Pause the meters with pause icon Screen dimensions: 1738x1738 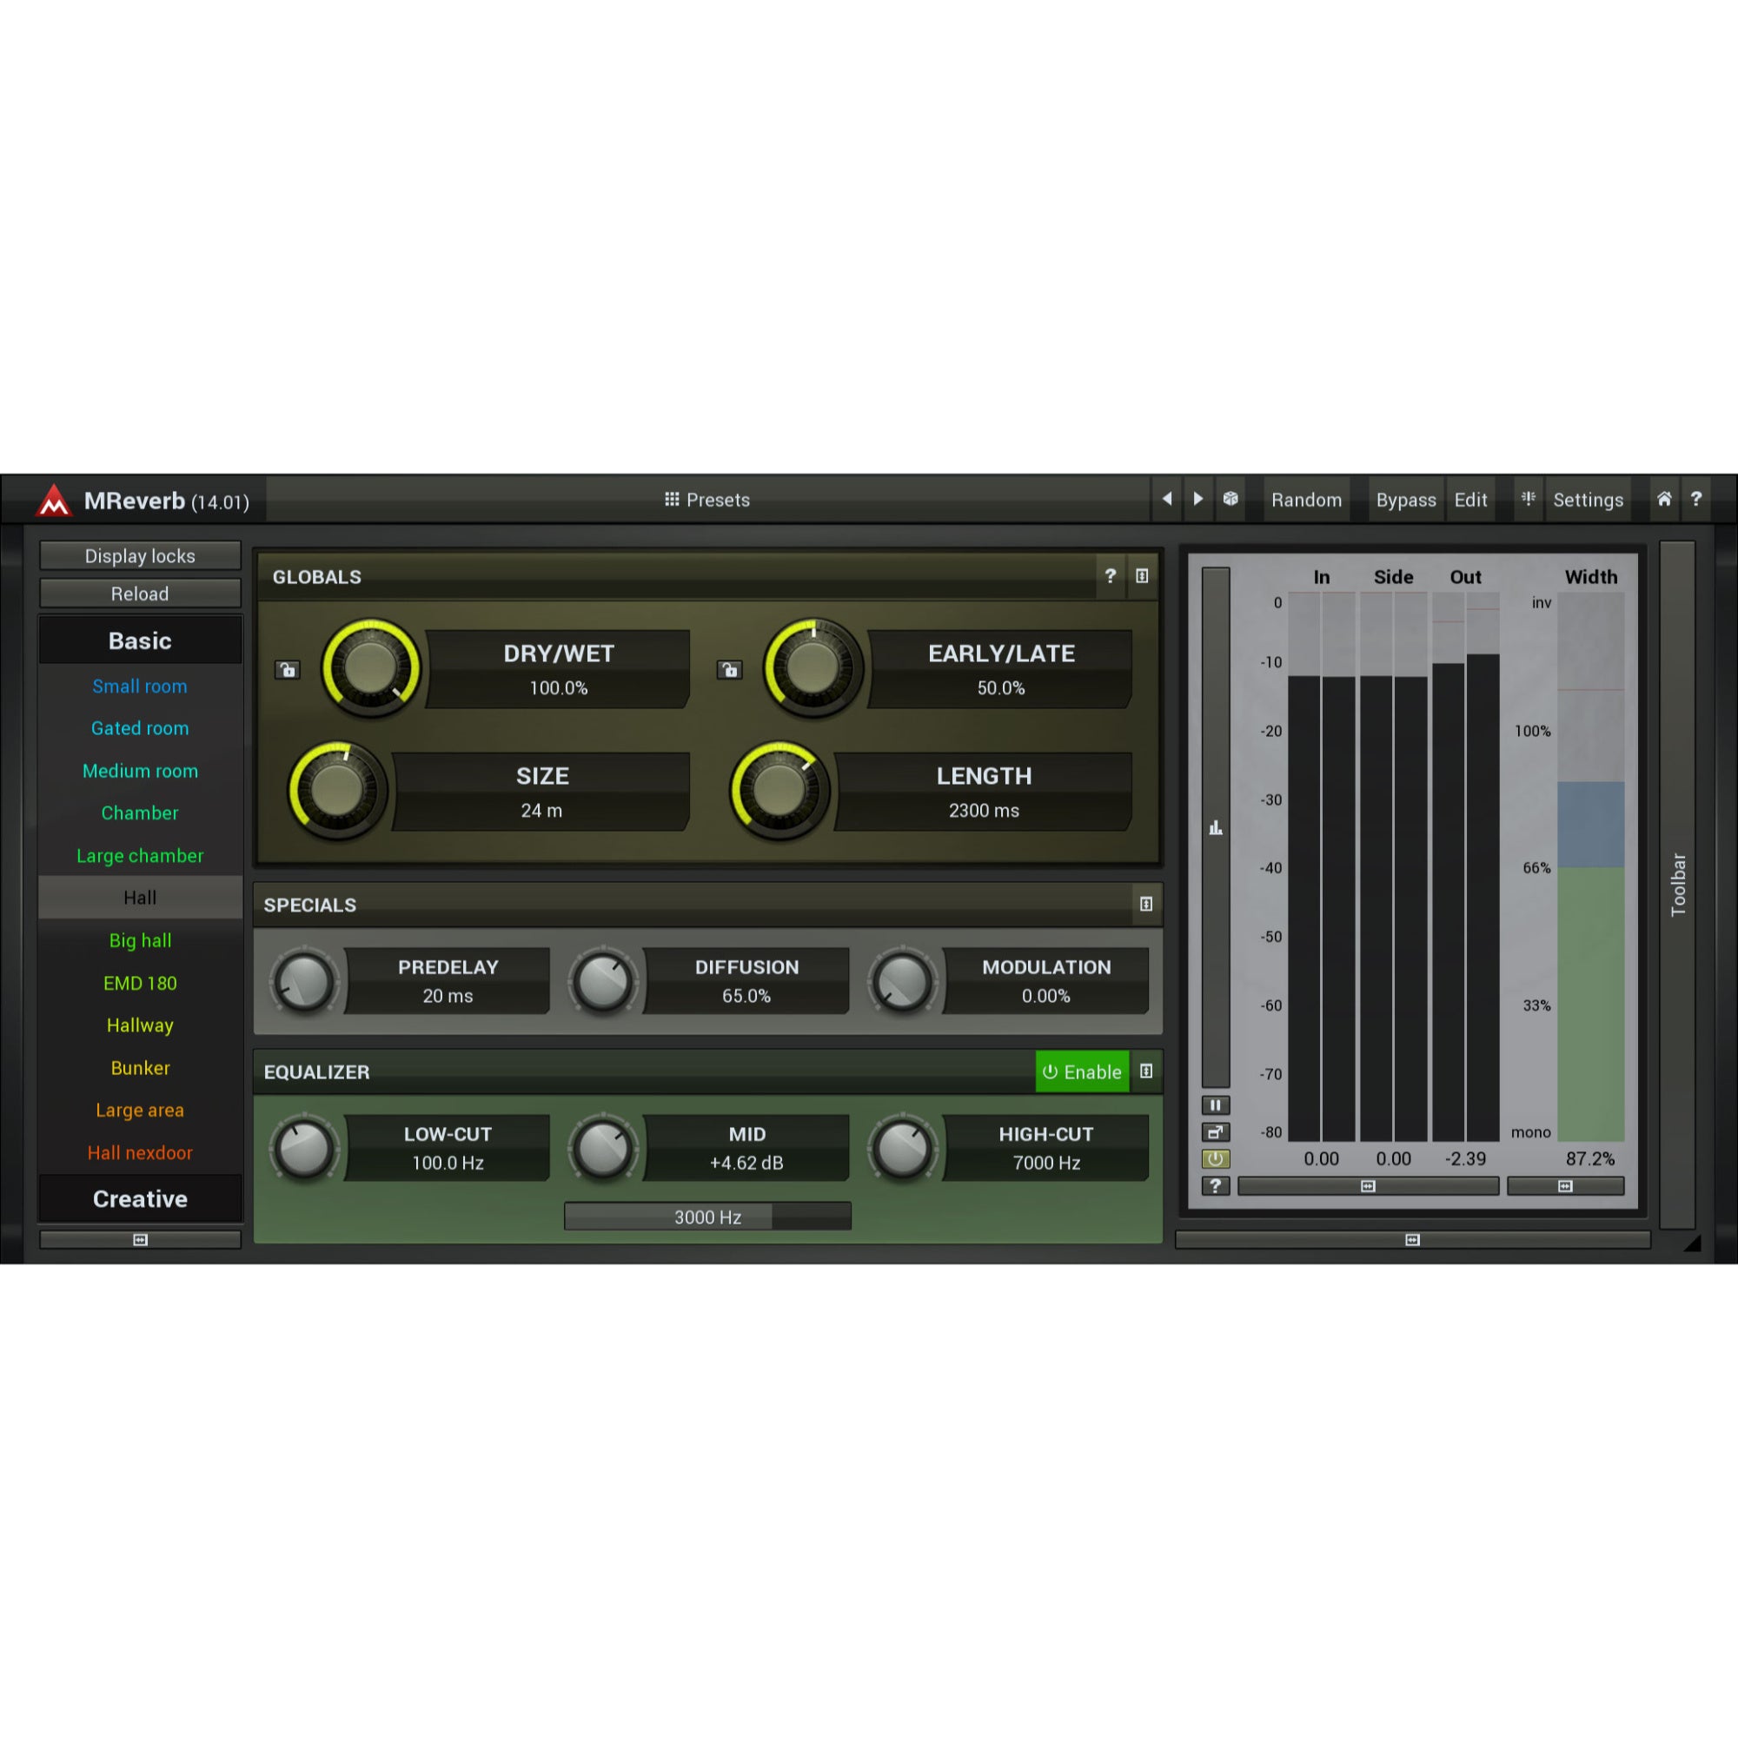(1216, 1104)
